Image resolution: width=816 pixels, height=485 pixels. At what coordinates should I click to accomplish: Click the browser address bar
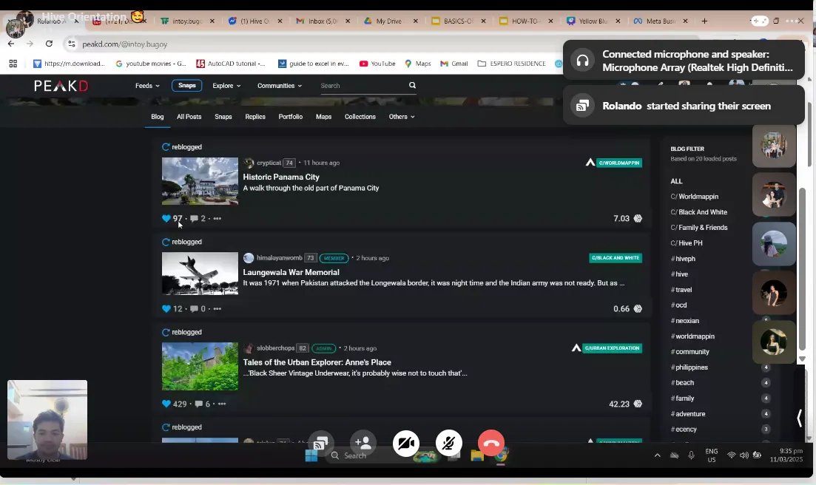pos(312,44)
